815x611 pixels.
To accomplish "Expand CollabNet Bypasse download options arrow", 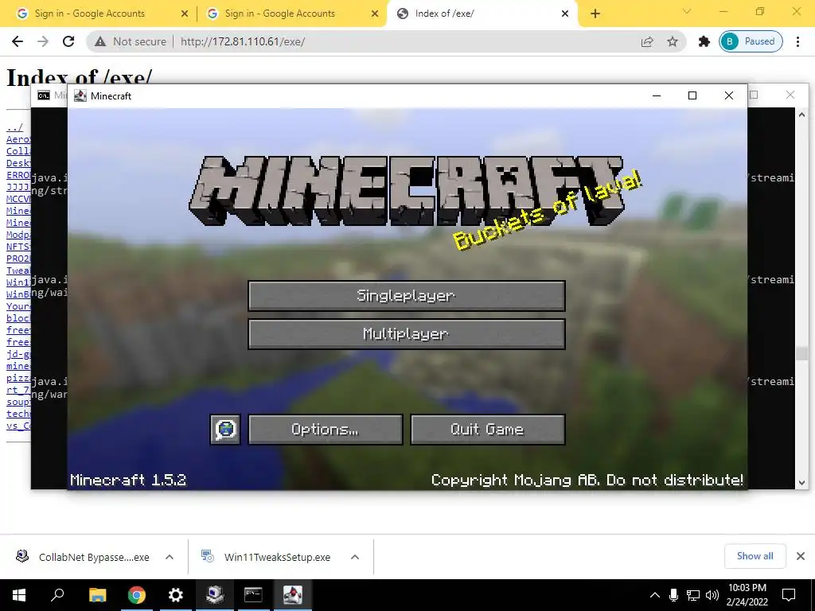I will 170,557.
